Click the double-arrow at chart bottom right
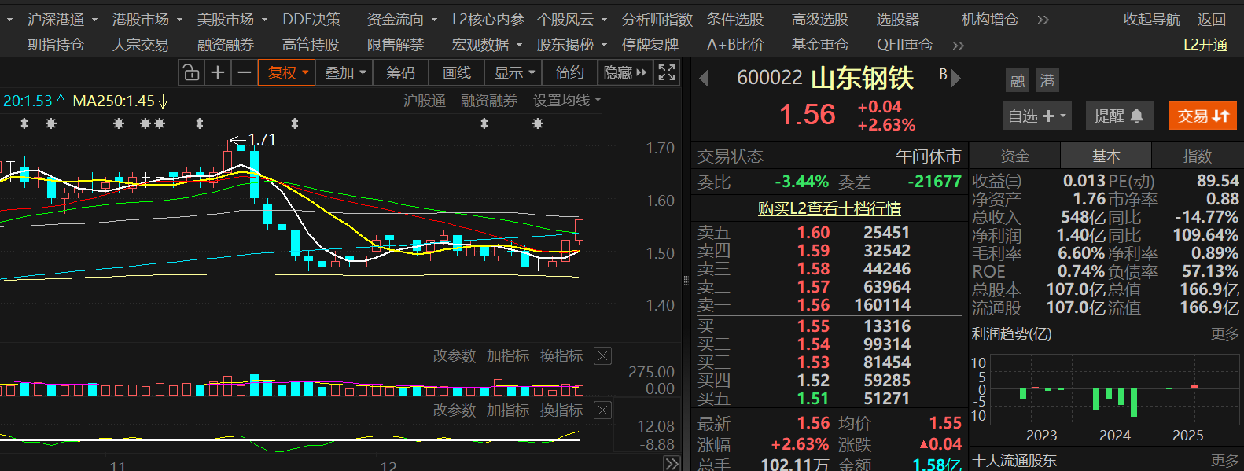This screenshot has height=471, width=1244. (672, 464)
